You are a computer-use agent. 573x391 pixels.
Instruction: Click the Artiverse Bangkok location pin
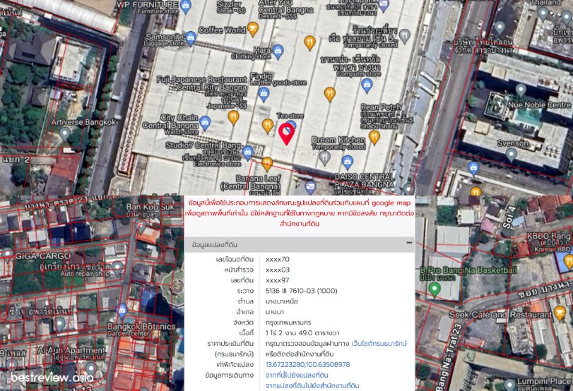[x=65, y=133]
